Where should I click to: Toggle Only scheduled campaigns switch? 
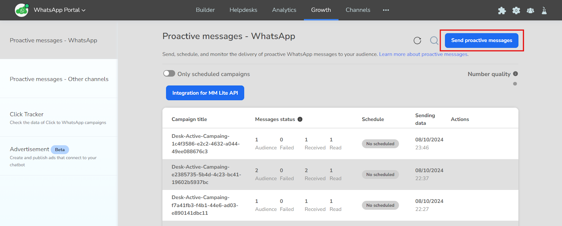click(169, 74)
